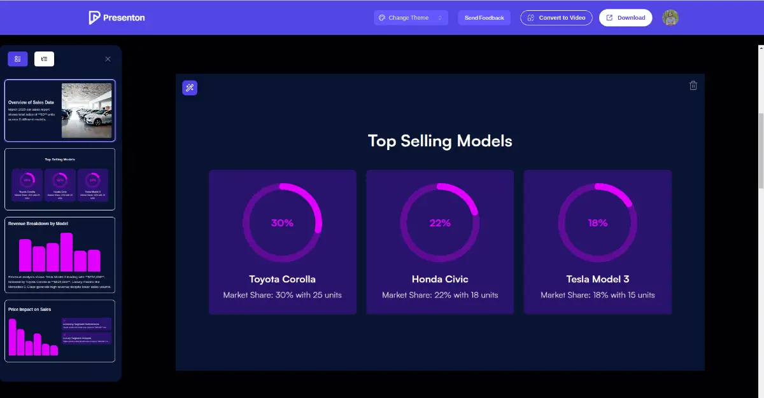Select Price Impact on Sales slide
The height and width of the screenshot is (398, 764).
click(x=60, y=331)
